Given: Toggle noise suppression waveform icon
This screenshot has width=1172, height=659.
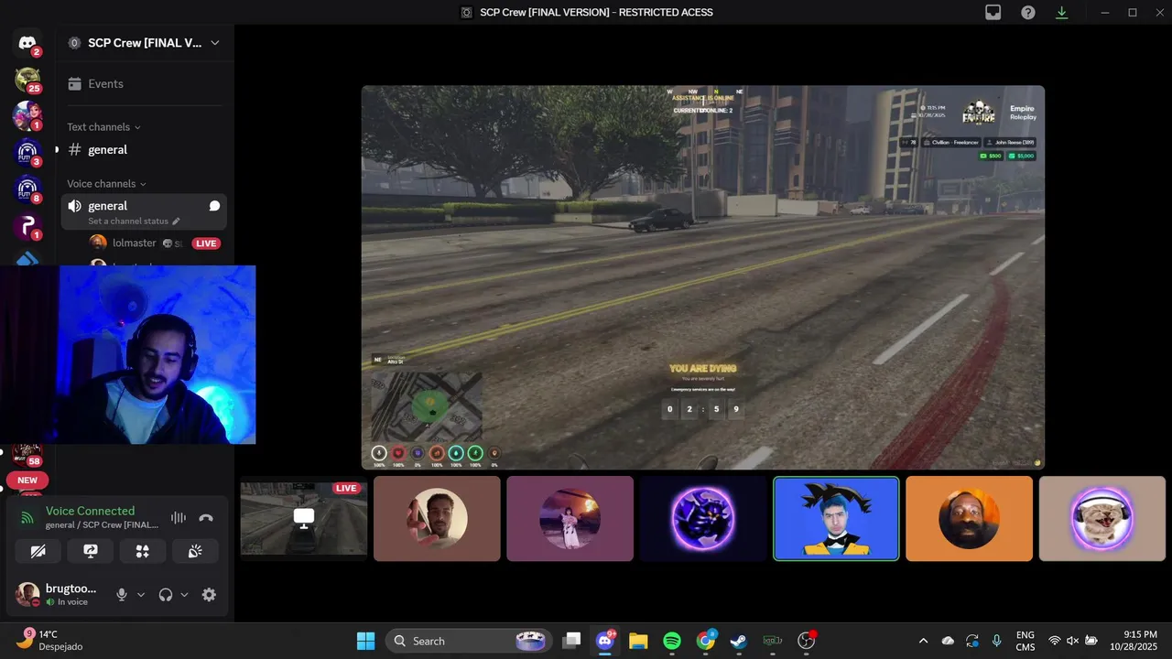Looking at the screenshot, I should 179,518.
